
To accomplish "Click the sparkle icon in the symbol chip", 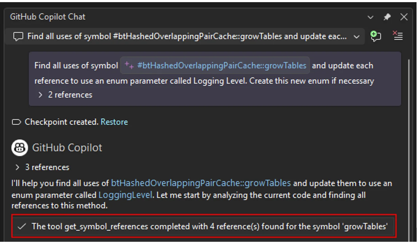I will [129, 65].
